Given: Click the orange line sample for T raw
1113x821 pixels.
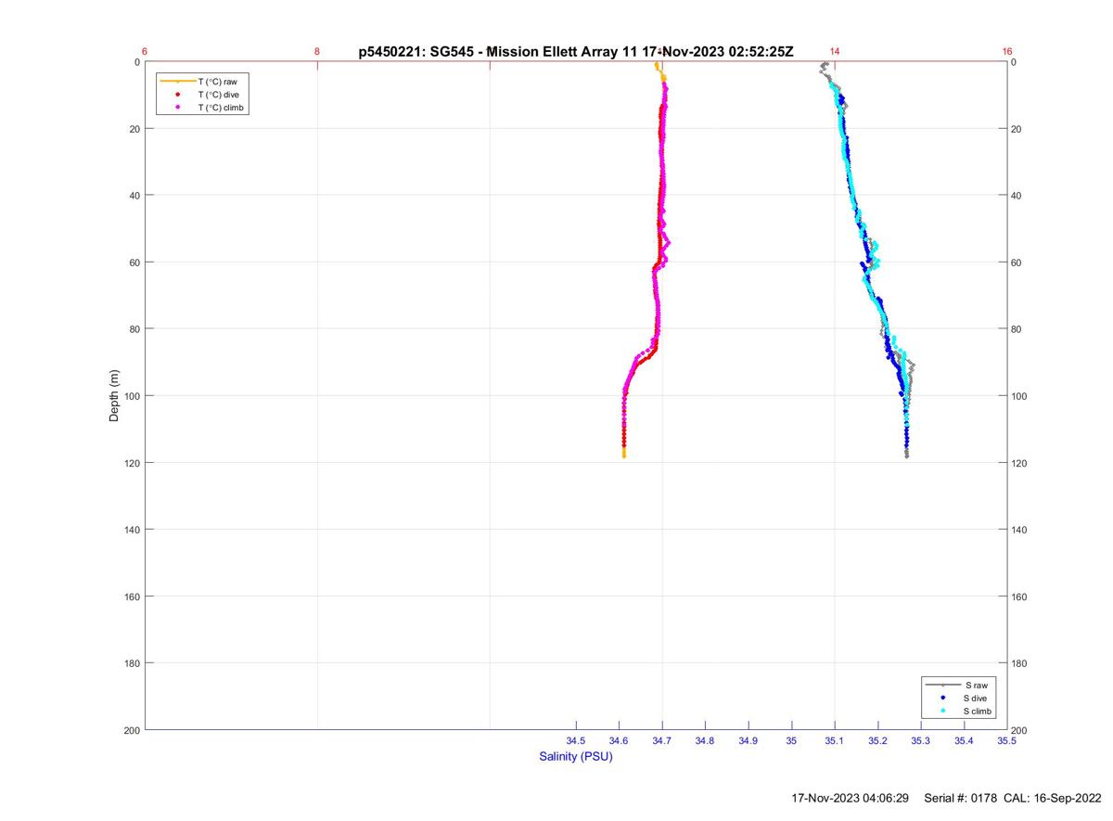Looking at the screenshot, I should tap(177, 82).
